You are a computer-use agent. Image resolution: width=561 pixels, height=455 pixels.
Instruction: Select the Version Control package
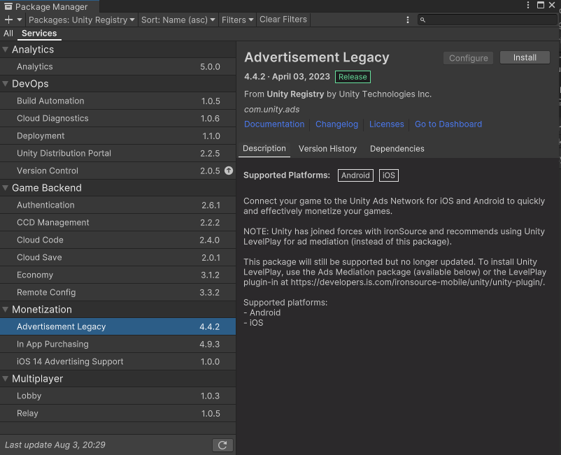[x=118, y=171]
